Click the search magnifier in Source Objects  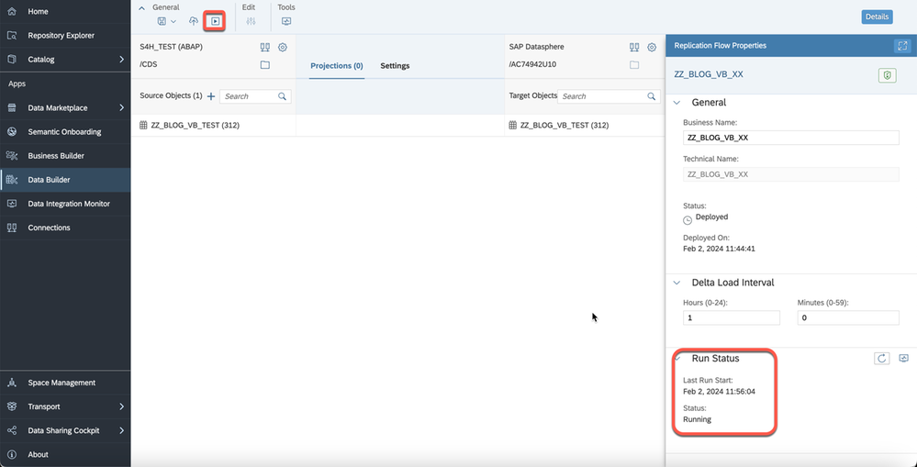(x=283, y=96)
